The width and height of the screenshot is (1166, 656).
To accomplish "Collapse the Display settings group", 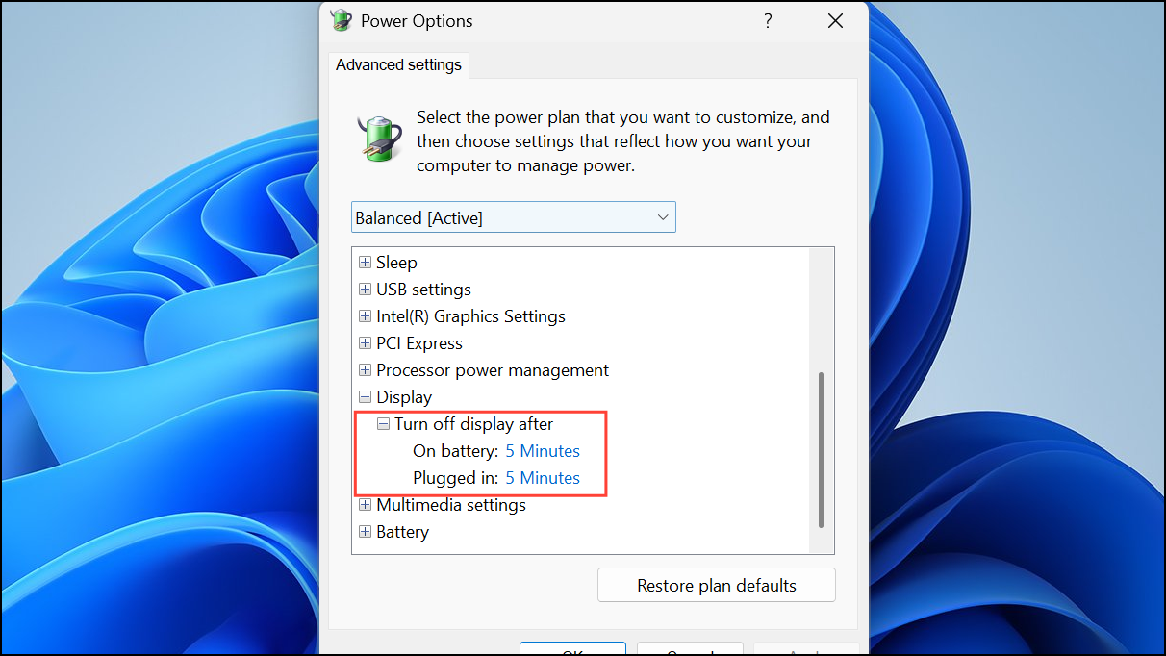I will [x=365, y=396].
